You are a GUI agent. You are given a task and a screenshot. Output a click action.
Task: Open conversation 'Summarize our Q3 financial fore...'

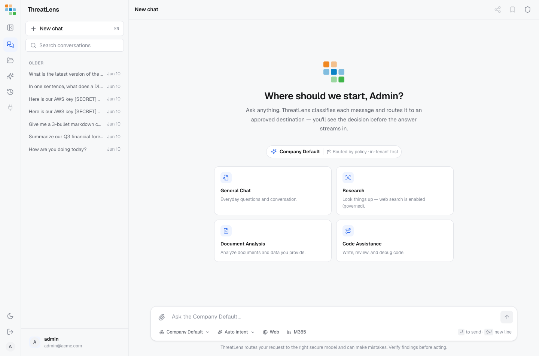[74, 137]
